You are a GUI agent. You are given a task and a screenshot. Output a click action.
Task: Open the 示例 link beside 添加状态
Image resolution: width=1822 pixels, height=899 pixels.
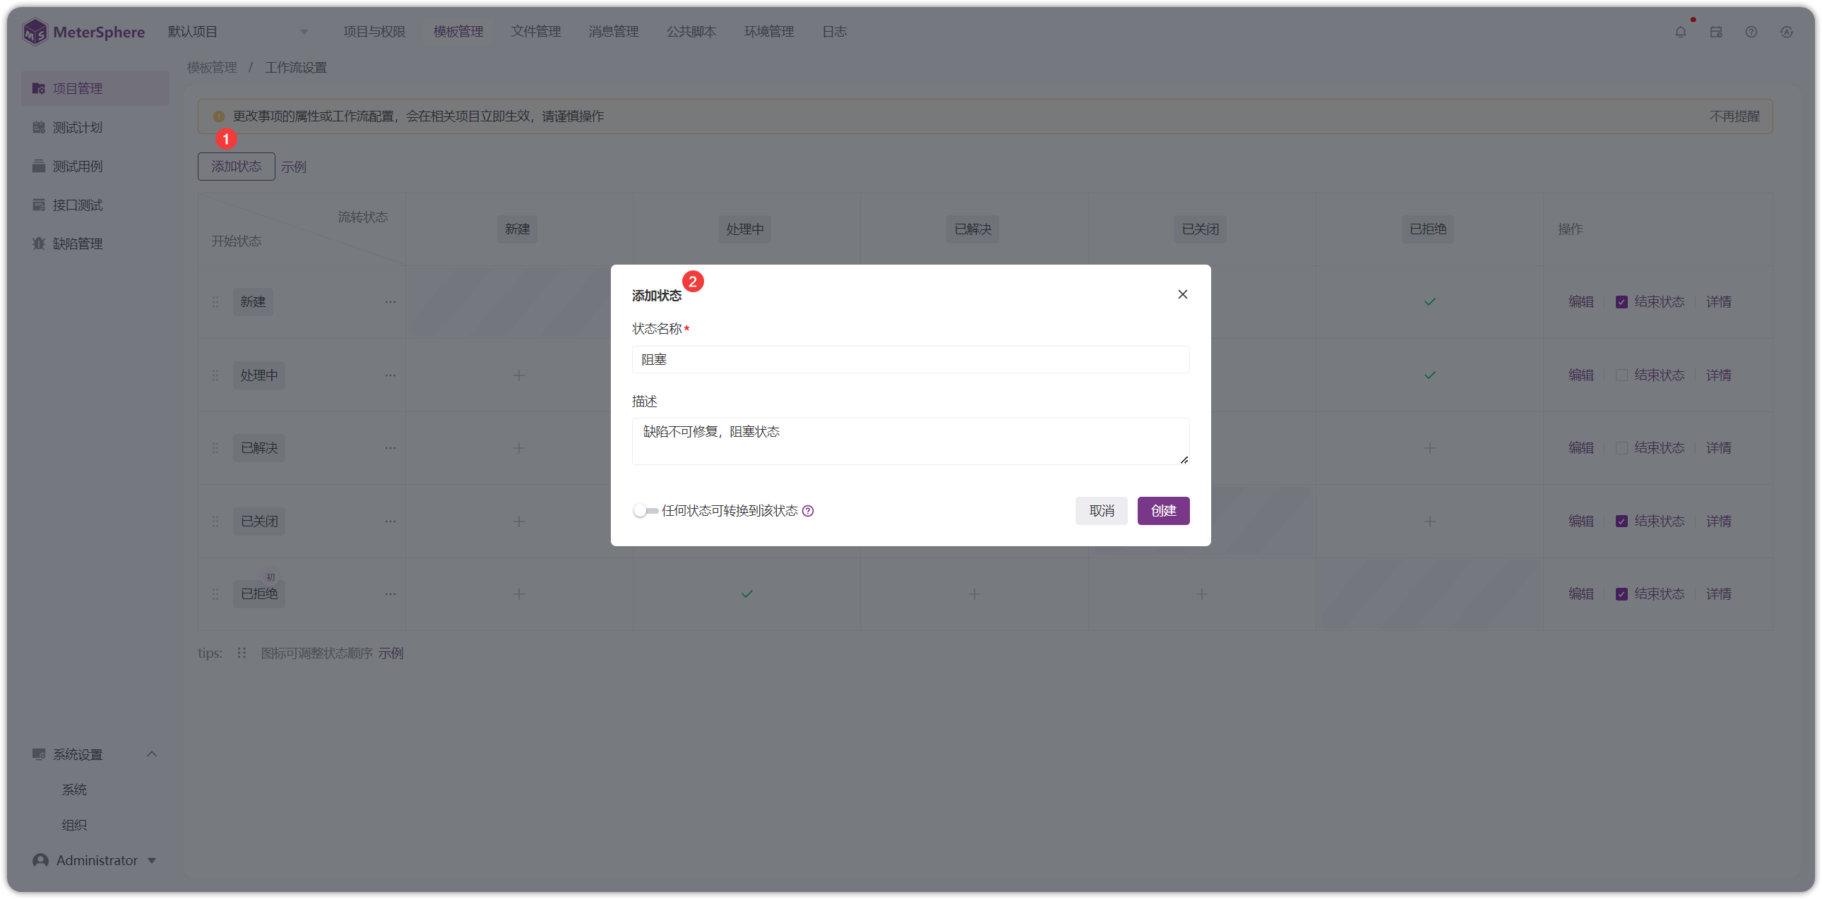pyautogui.click(x=294, y=167)
